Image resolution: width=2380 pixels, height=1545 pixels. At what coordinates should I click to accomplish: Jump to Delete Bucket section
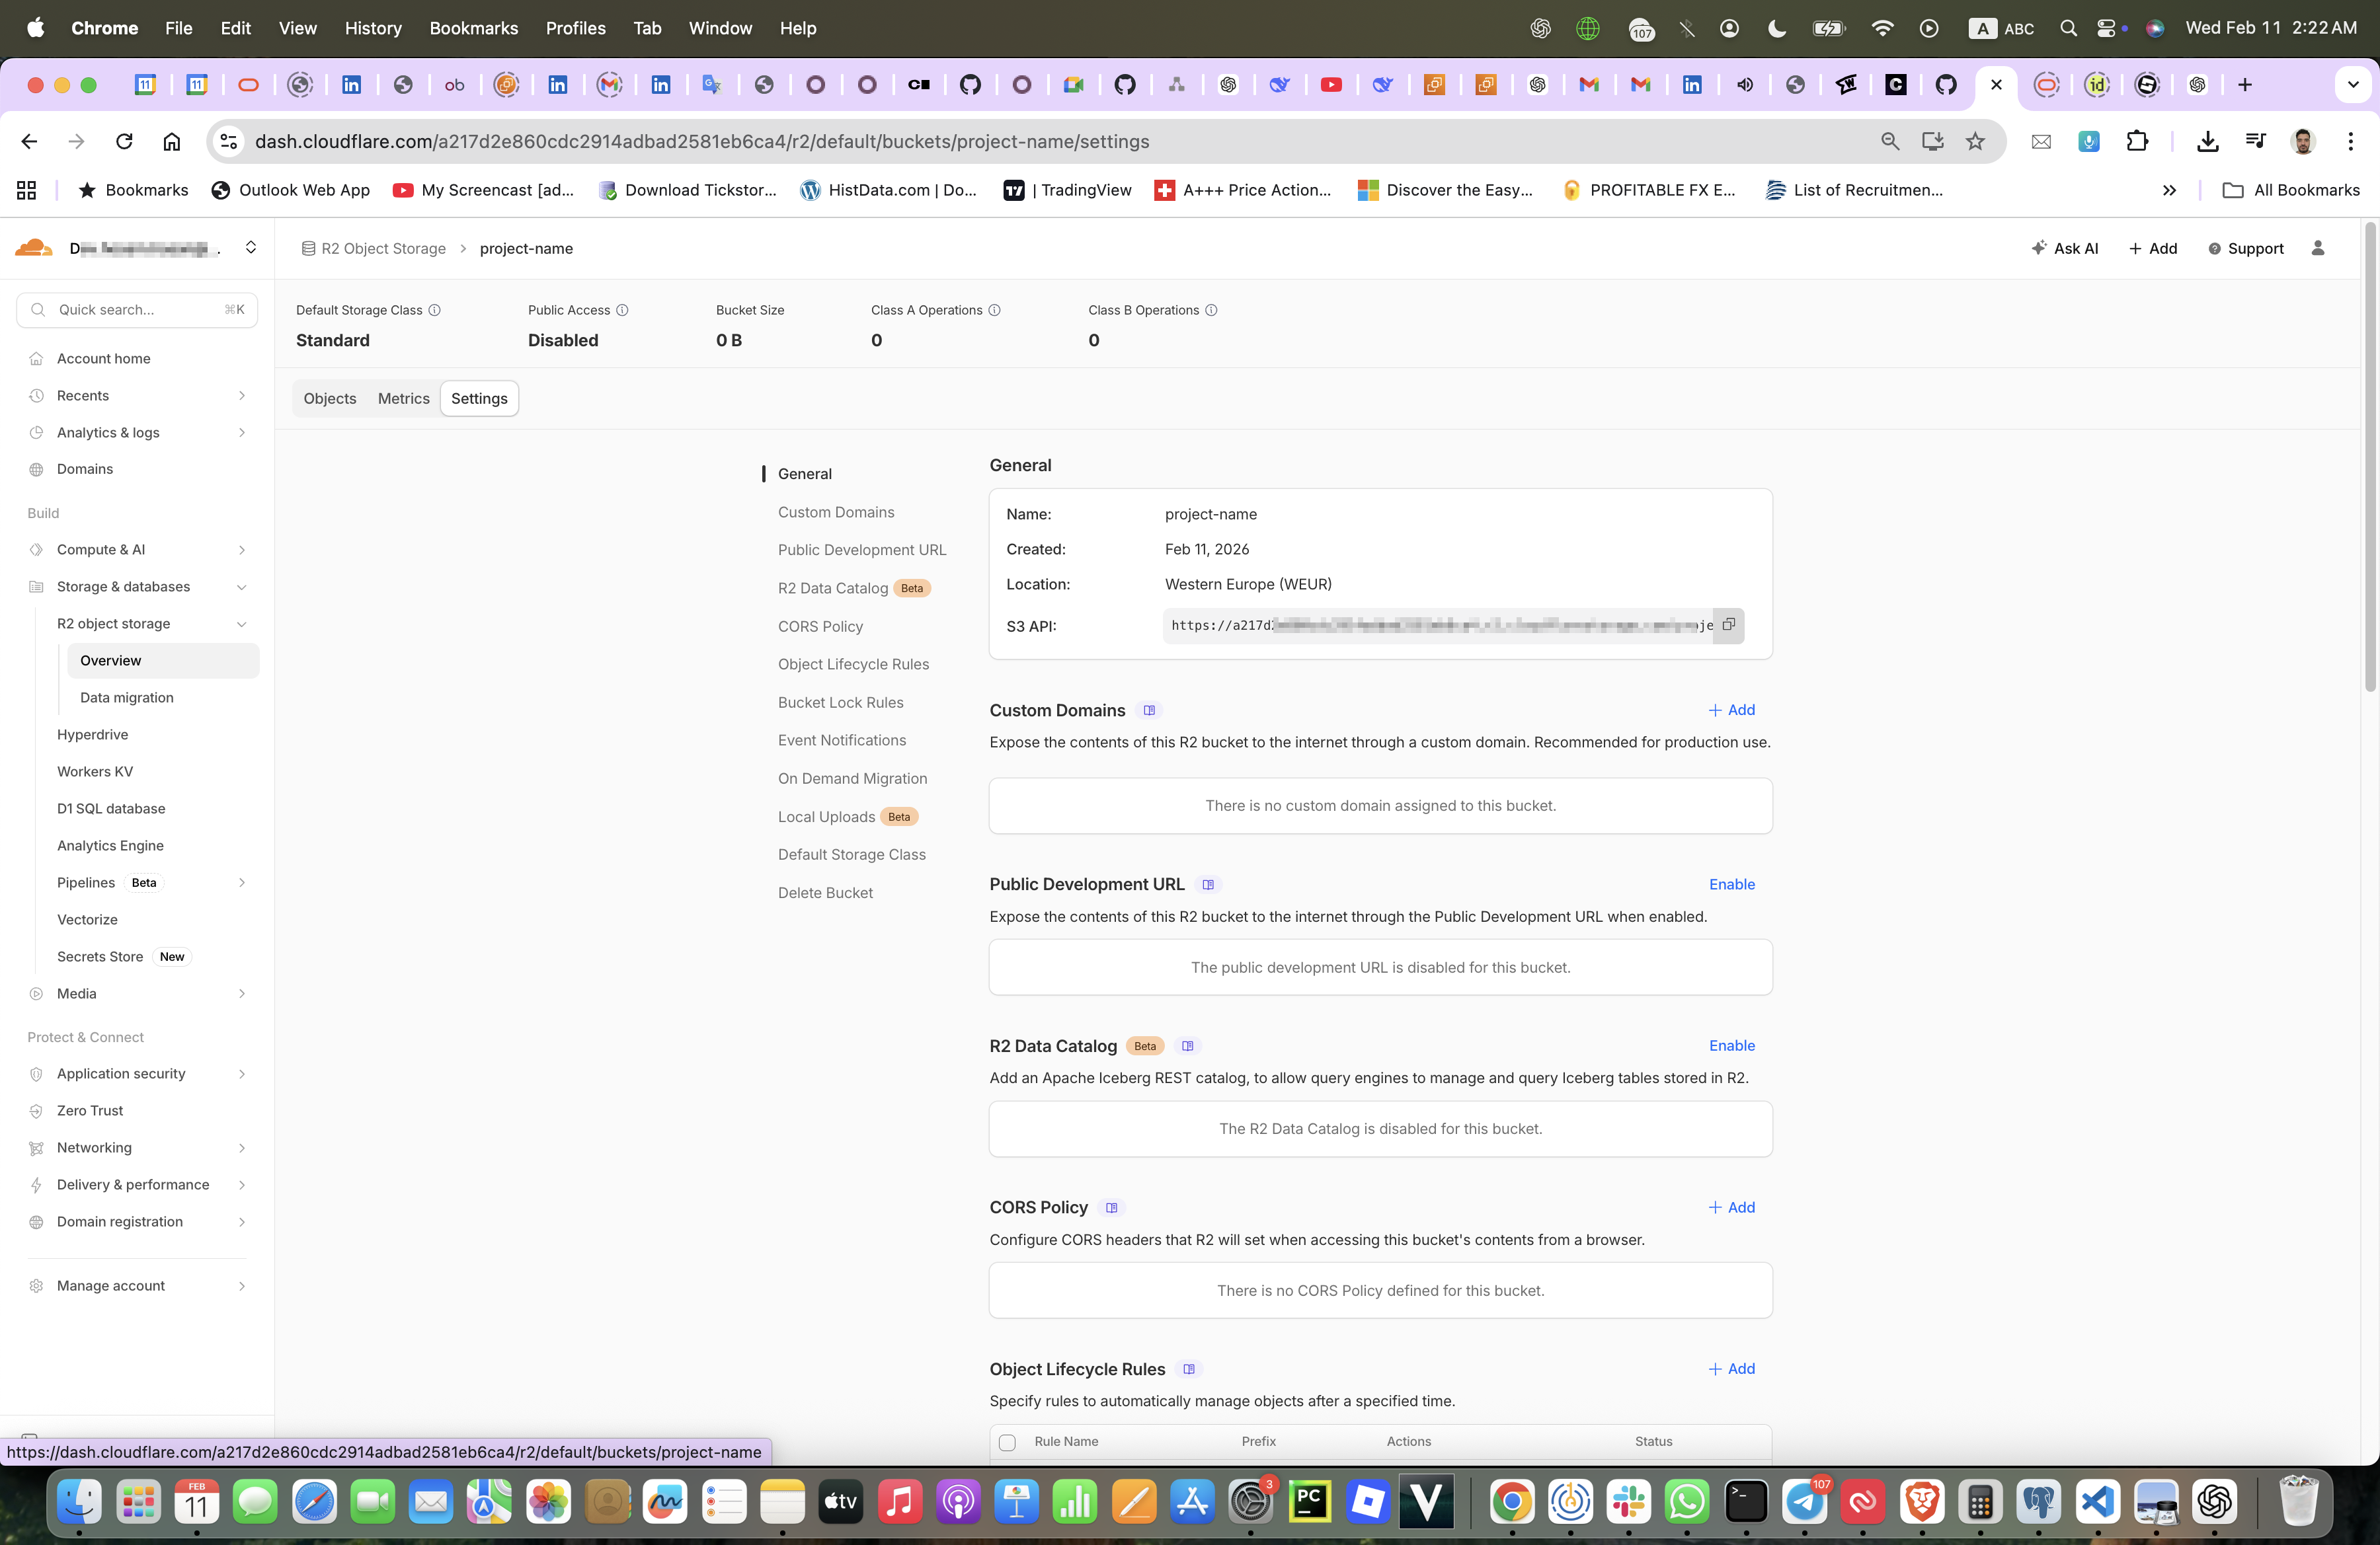825,892
